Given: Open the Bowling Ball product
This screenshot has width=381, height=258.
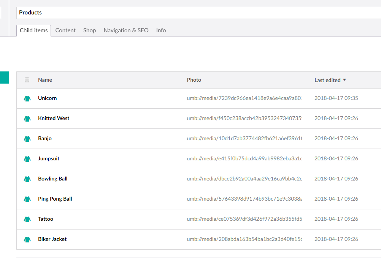Looking at the screenshot, I should (52, 179).
